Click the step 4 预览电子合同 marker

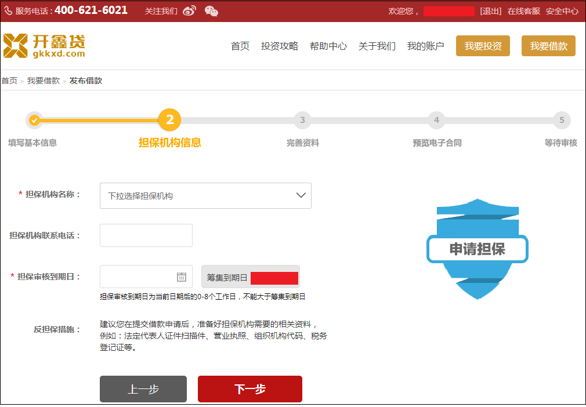(436, 120)
